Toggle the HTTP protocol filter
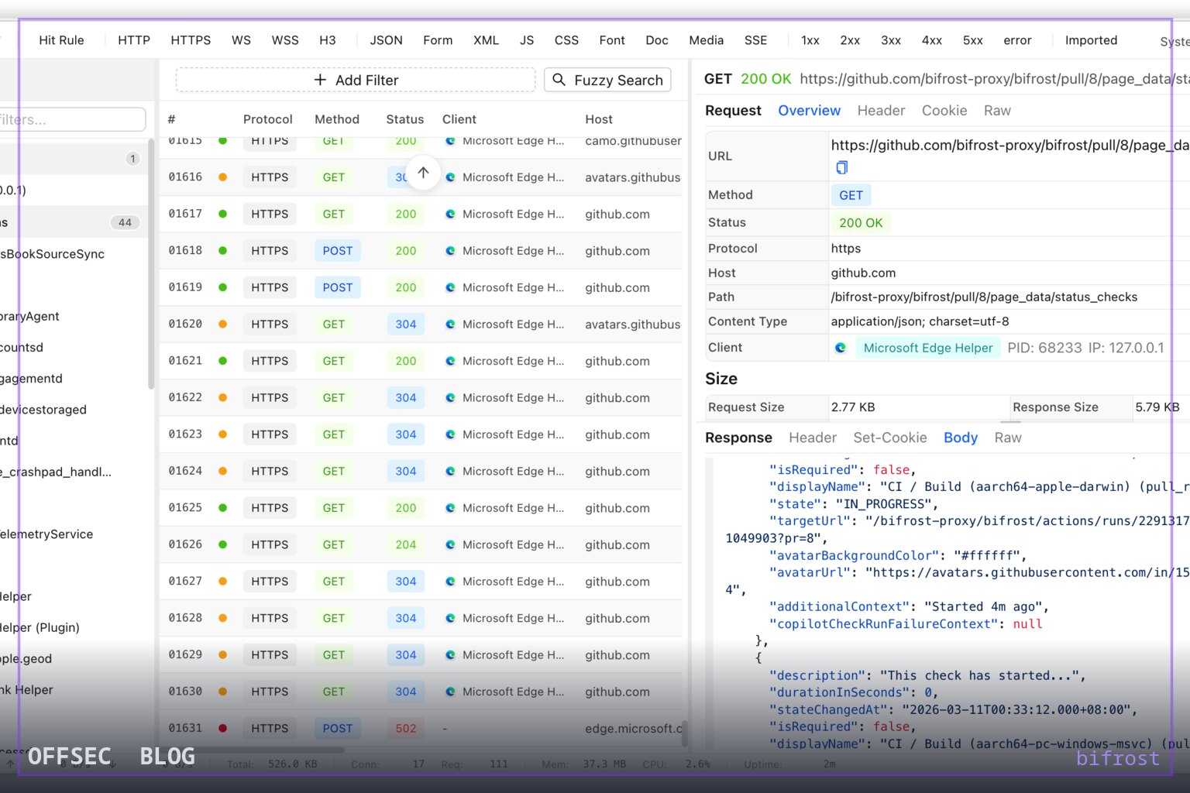Image resolution: width=1190 pixels, height=793 pixels. click(134, 40)
